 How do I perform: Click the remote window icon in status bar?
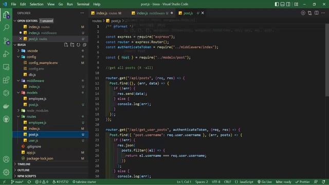click(4, 182)
